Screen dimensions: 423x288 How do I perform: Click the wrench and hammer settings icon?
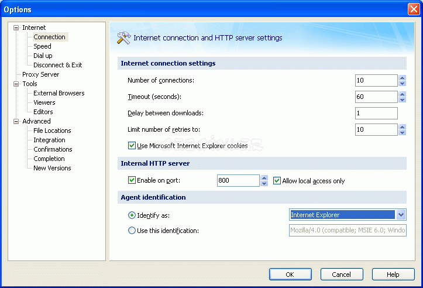(123, 38)
